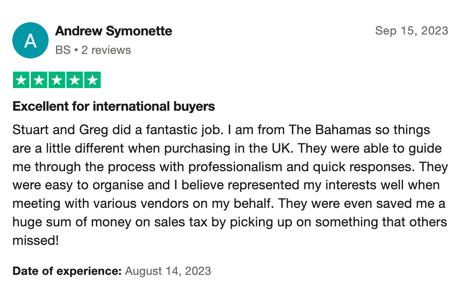Click the final word "missed!" in review
Image resolution: width=471 pixels, height=293 pixels.
point(36,240)
